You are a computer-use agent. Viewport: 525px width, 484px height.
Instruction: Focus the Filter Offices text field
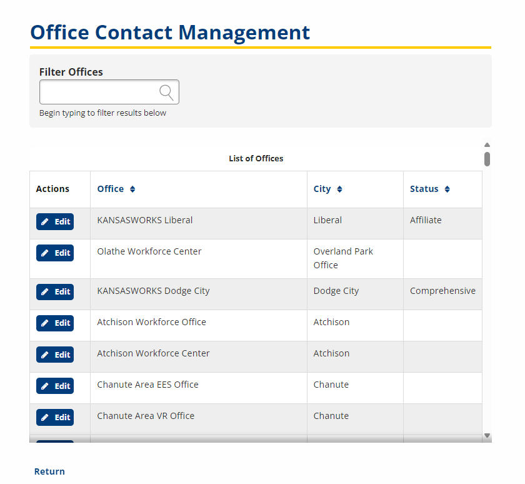[x=99, y=93]
